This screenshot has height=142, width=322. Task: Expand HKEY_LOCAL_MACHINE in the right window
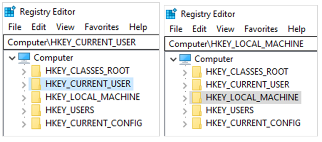point(185,98)
